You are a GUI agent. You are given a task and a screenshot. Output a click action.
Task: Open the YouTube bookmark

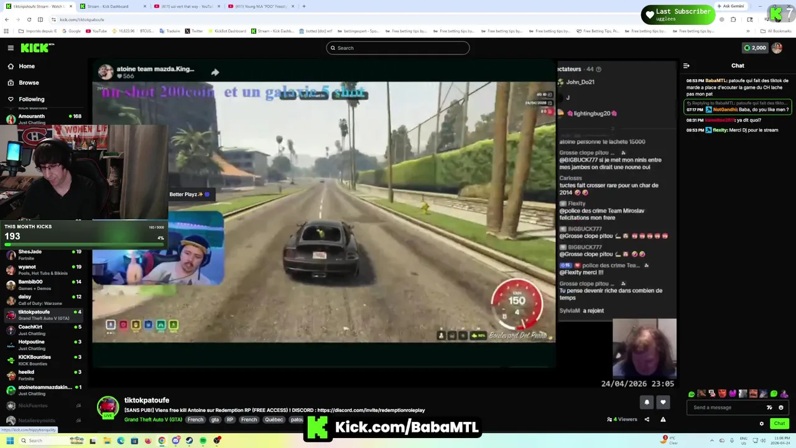[x=96, y=31]
